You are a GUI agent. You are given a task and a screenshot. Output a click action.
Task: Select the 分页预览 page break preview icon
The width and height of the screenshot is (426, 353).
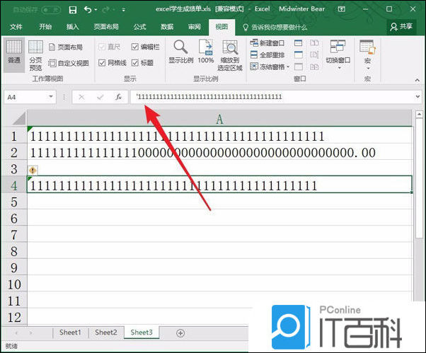(35, 55)
